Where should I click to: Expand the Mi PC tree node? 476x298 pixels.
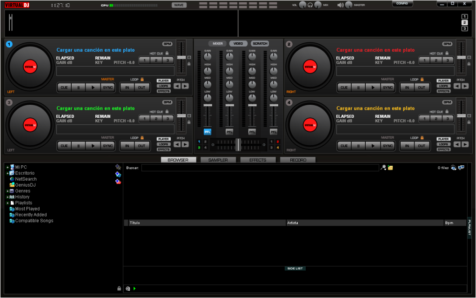[x=7, y=167]
